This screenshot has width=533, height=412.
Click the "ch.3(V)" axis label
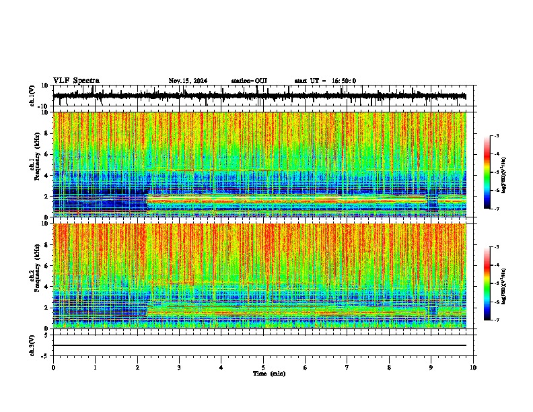[x=32, y=345]
